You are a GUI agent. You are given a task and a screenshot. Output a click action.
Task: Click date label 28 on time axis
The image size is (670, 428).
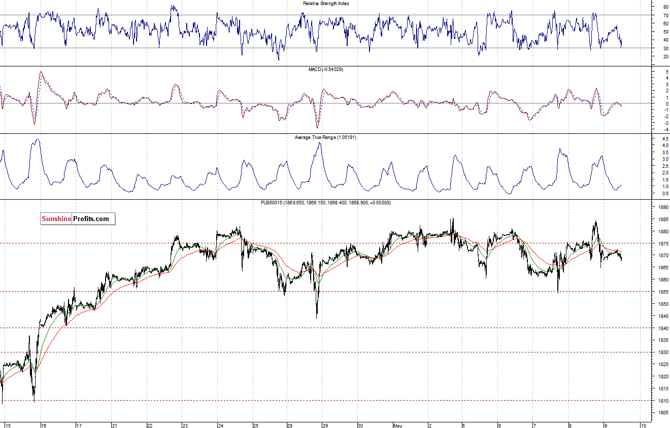pyautogui.click(x=290, y=425)
